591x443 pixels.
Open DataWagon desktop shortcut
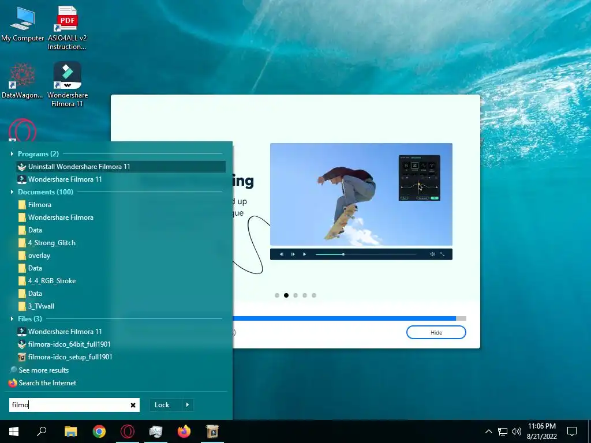click(x=23, y=81)
